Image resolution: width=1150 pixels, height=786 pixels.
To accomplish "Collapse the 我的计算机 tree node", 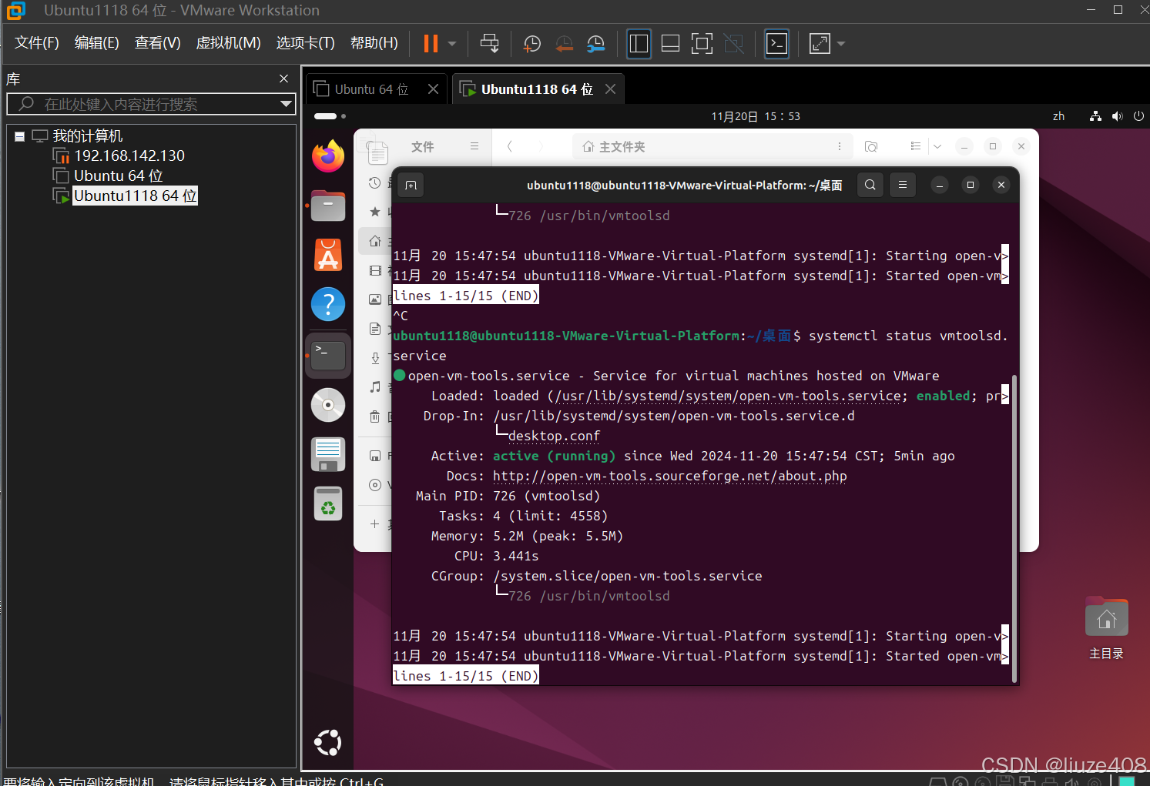I will (20, 136).
